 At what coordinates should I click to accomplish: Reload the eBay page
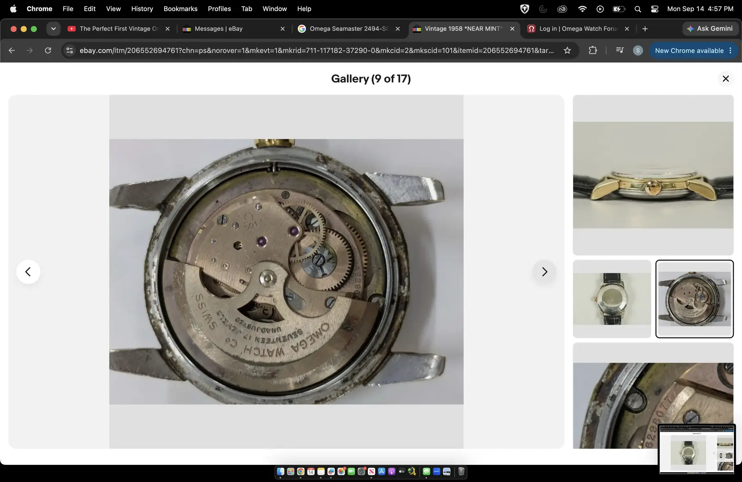tap(48, 50)
